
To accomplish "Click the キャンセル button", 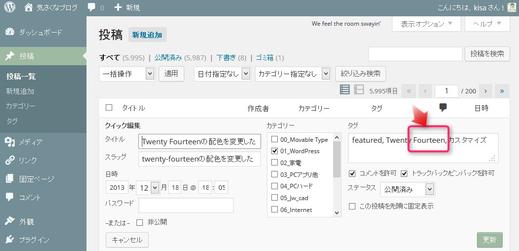I will pos(127,240).
